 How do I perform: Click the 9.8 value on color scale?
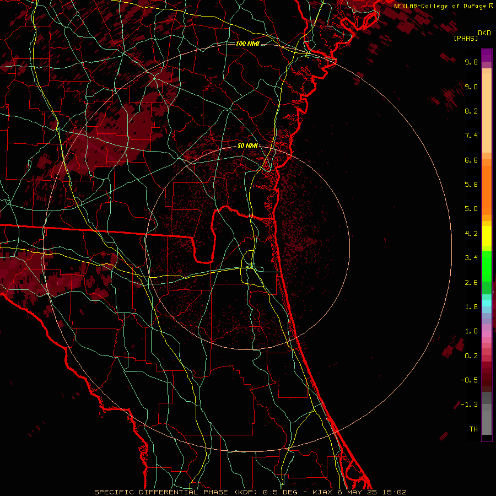(x=471, y=62)
